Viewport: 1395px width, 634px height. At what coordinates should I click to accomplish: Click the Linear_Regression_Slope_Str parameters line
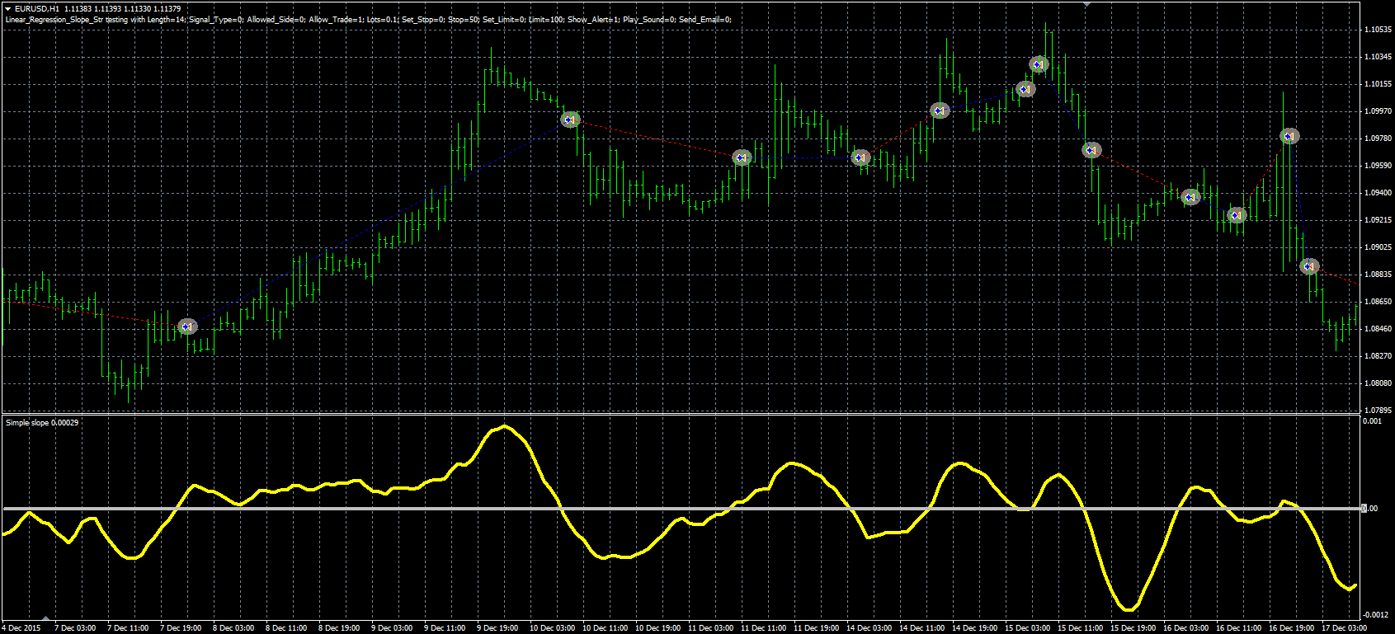pos(368,19)
